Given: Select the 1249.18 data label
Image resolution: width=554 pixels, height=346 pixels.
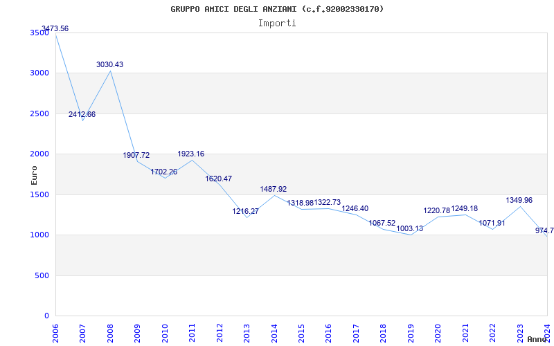Looking at the screenshot, I should click(x=464, y=209).
